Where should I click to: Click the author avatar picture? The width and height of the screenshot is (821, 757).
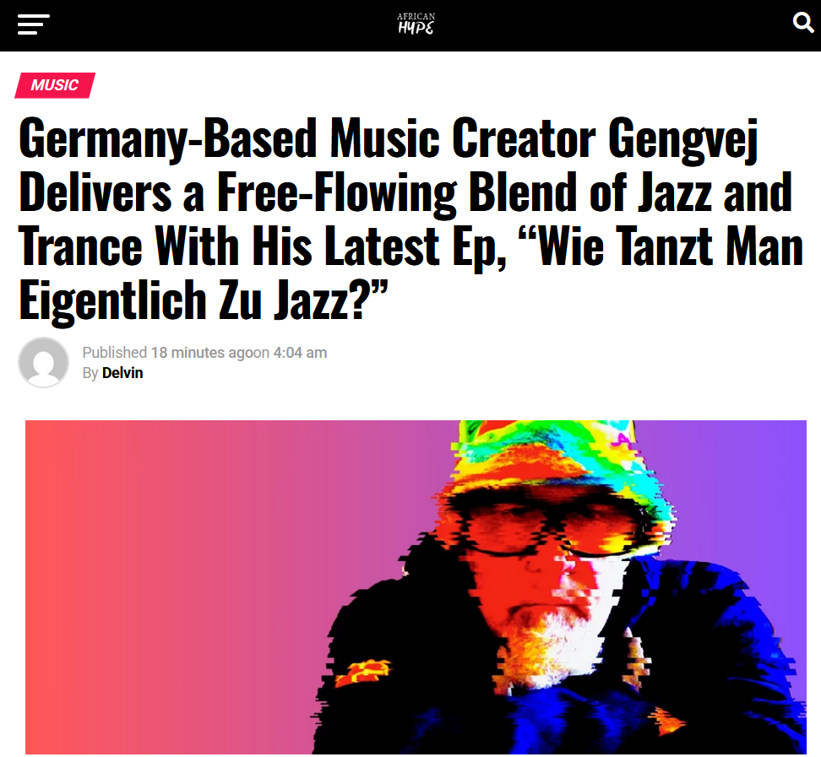pyautogui.click(x=43, y=362)
